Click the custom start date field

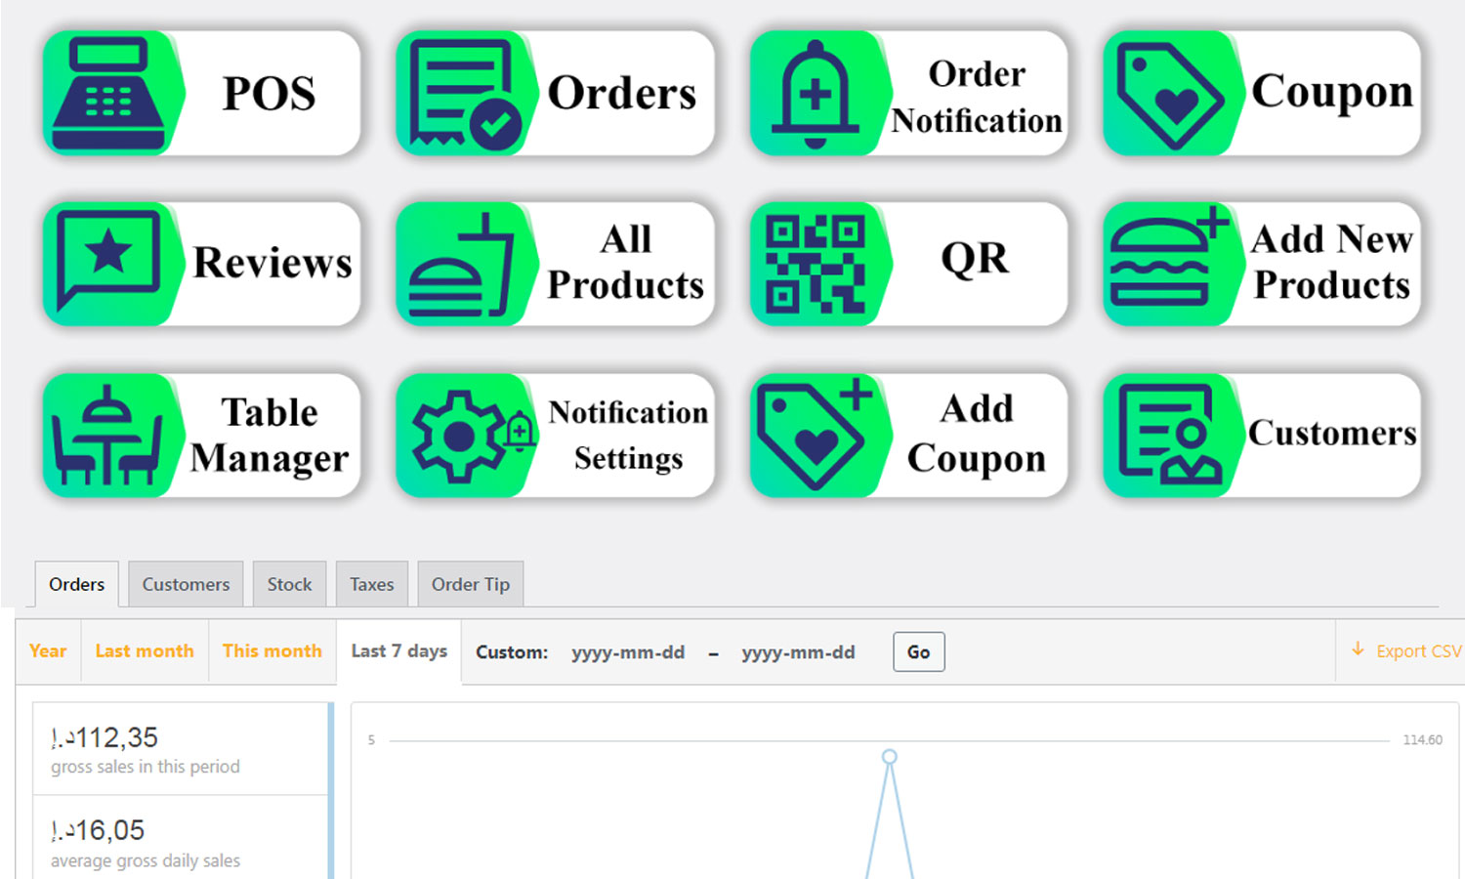point(628,652)
